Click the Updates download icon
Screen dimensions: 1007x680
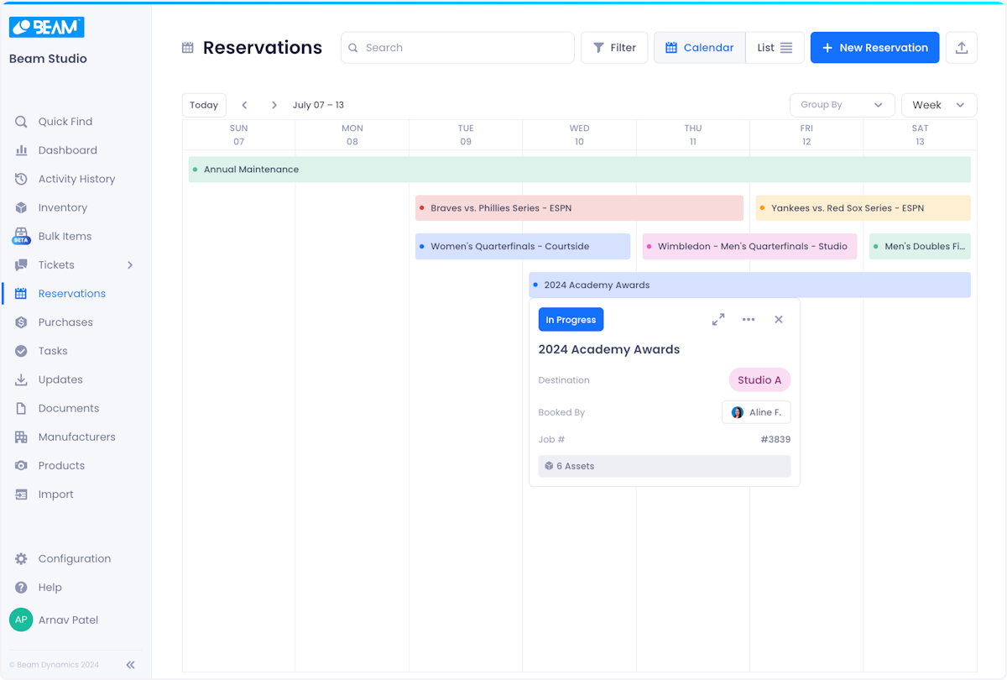21,379
